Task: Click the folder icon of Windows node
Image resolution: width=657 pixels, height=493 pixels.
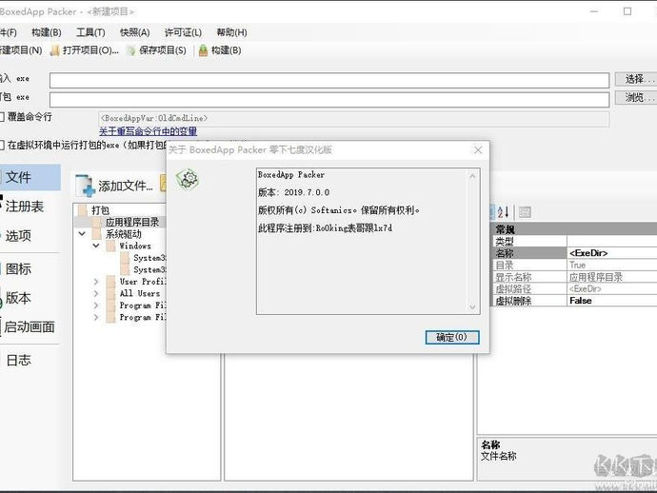Action: coord(111,246)
